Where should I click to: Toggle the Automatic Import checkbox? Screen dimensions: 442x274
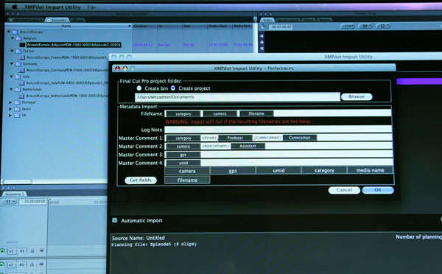tap(115, 220)
